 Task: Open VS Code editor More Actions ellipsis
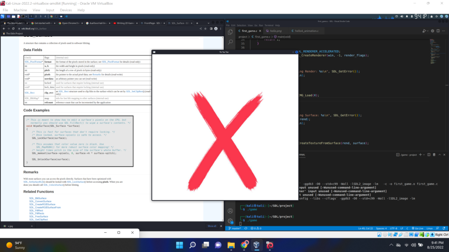[444, 31]
